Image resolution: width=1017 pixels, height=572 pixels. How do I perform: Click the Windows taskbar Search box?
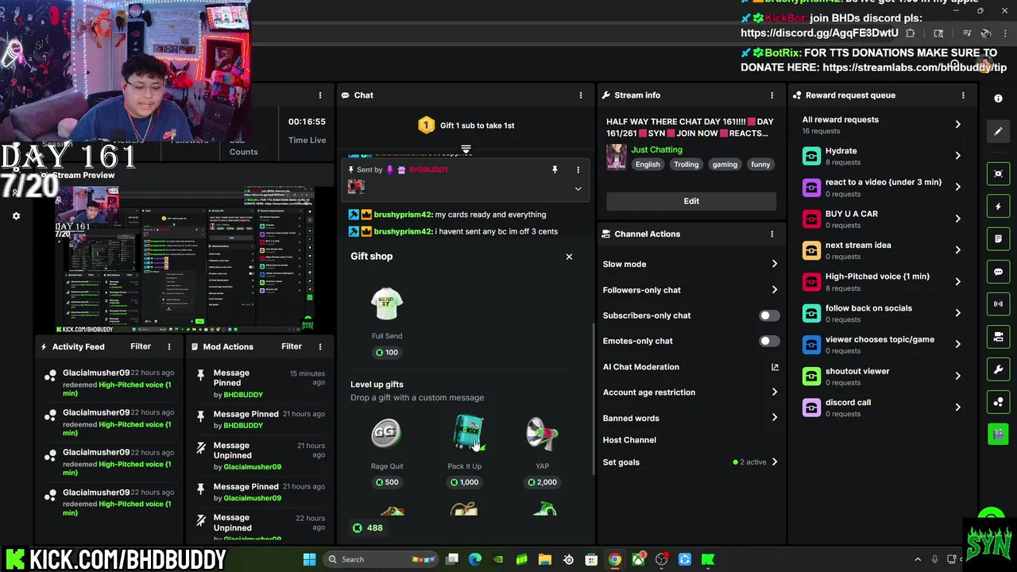pos(380,559)
